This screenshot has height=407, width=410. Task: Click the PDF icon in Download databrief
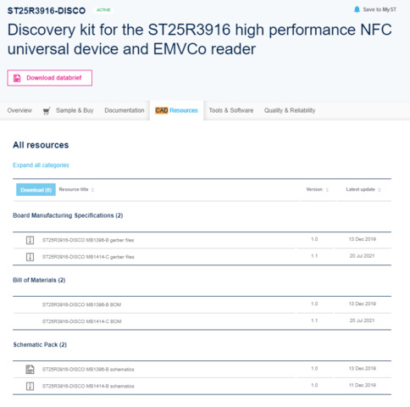(x=17, y=78)
